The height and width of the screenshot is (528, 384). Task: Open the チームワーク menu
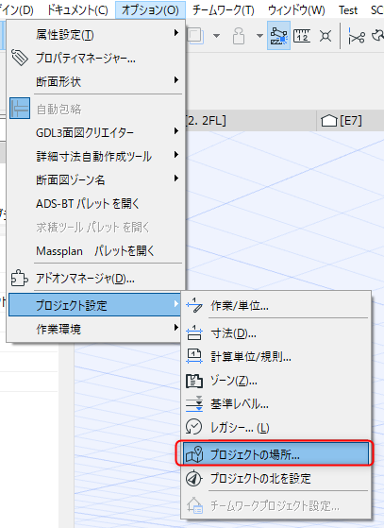click(224, 10)
